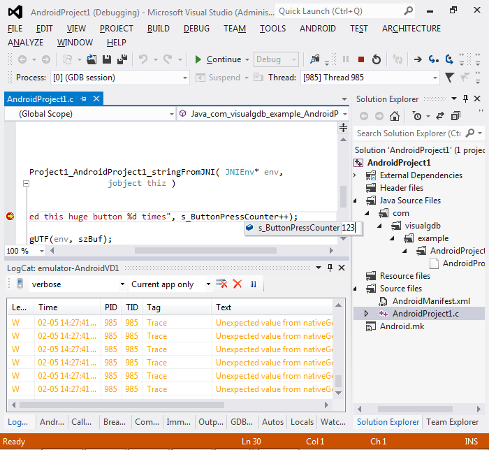489x450 pixels.
Task: Open the DEBUG menu
Action: 196,29
